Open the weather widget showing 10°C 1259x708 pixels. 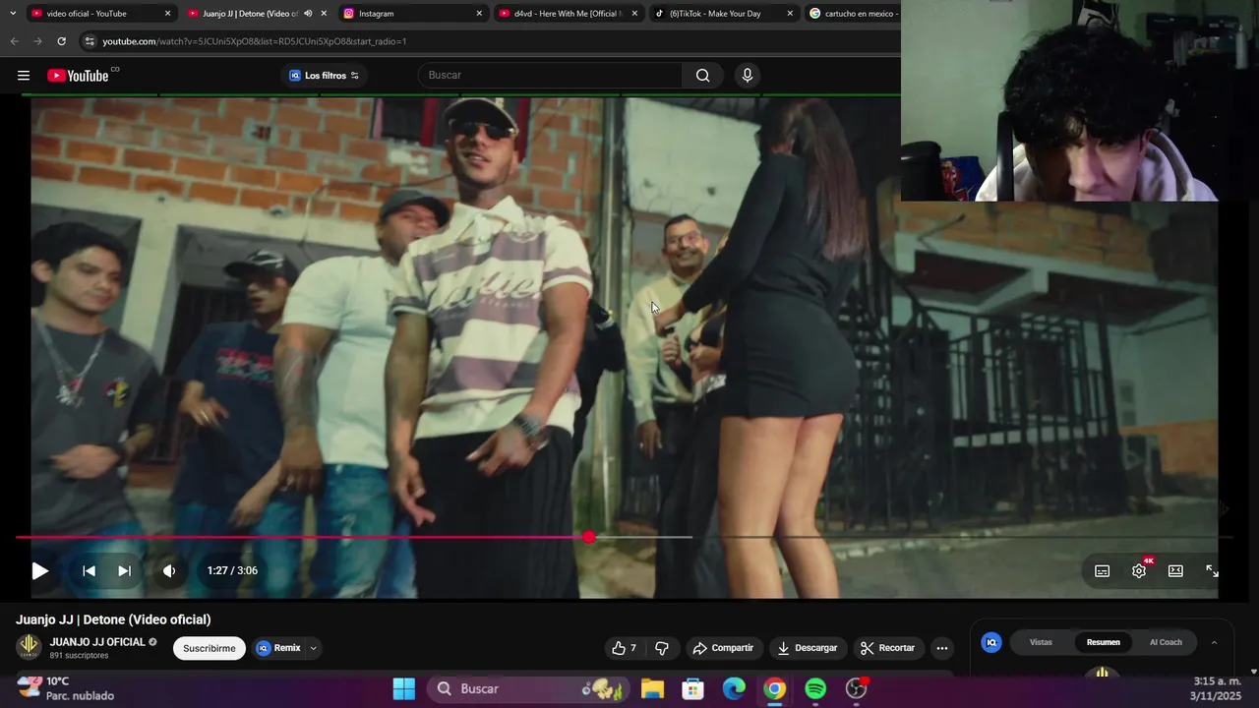click(66, 688)
